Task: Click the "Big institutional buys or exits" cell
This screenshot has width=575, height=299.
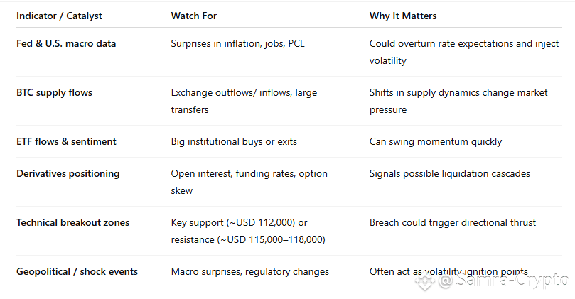Action: 234,142
